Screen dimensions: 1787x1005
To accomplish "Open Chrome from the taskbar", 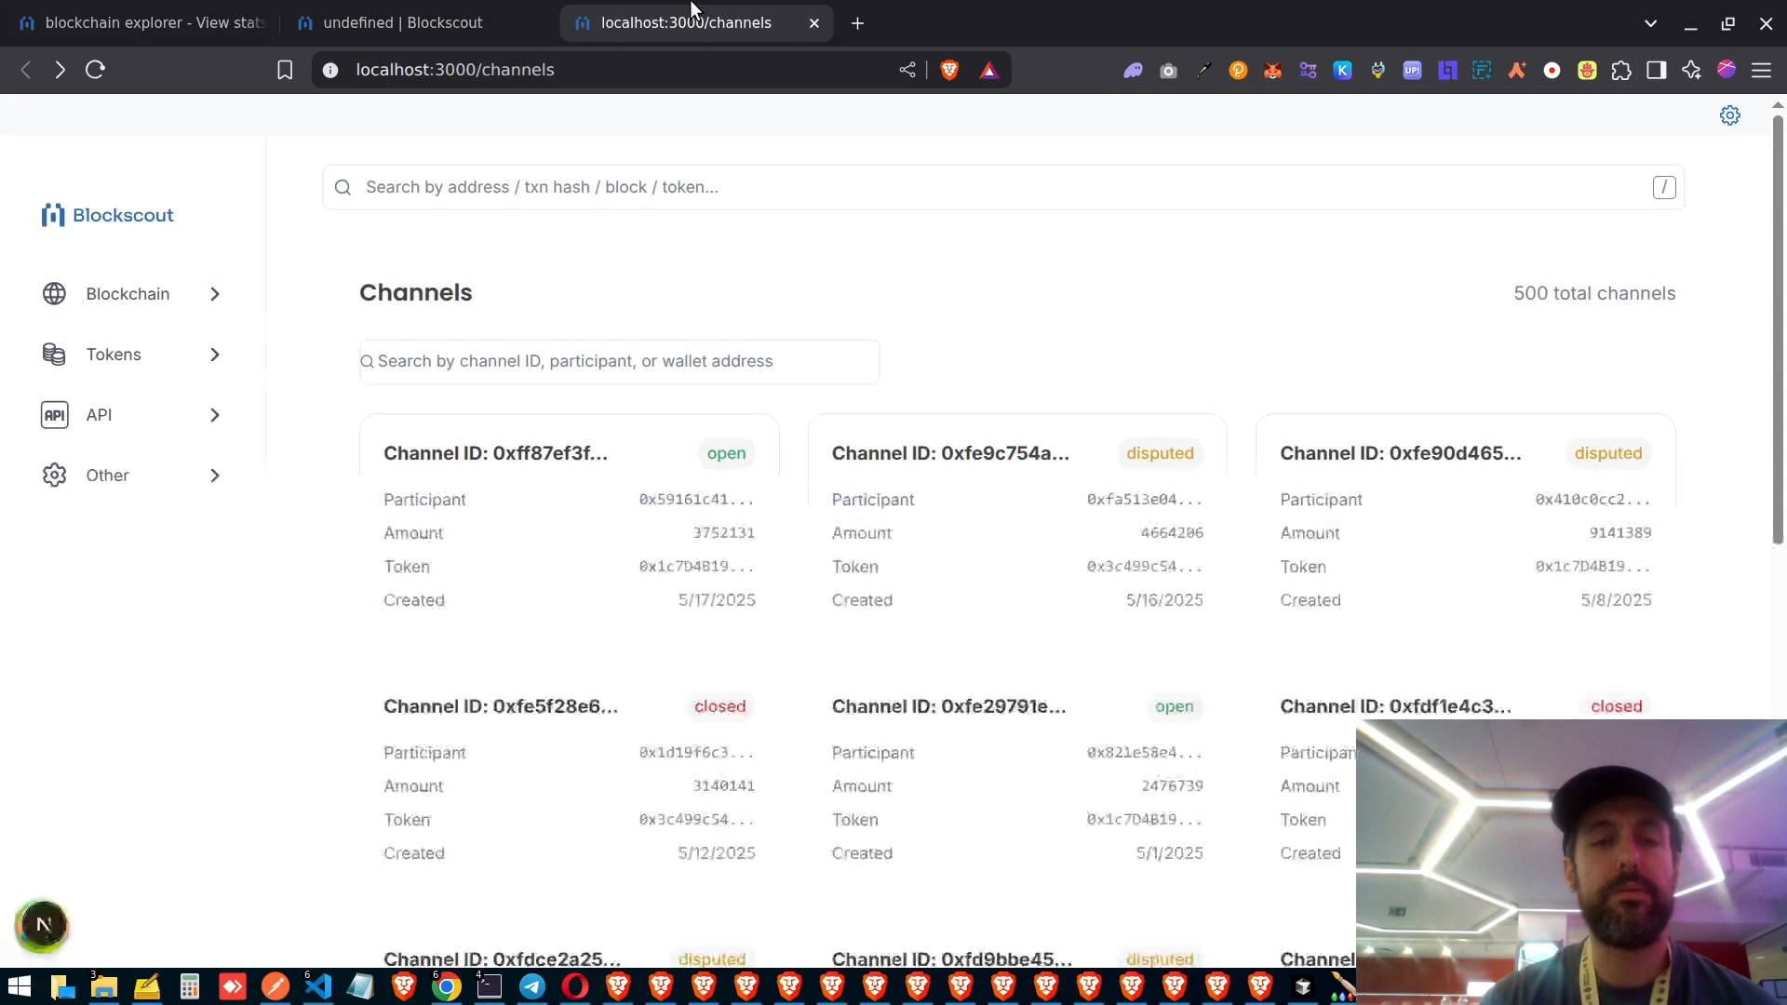I will click(x=446, y=986).
